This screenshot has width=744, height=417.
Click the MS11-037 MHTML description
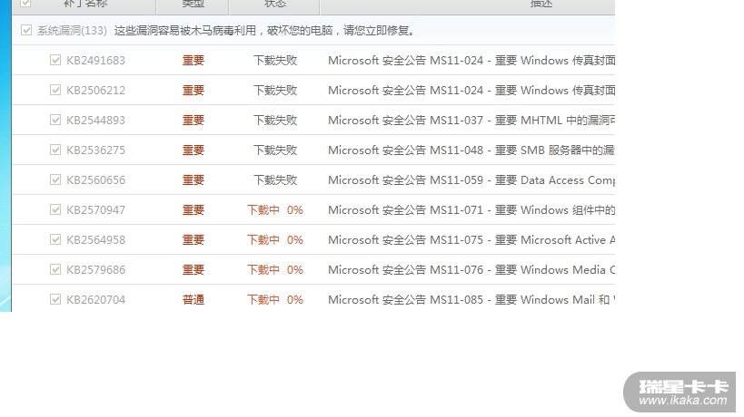[x=471, y=121]
